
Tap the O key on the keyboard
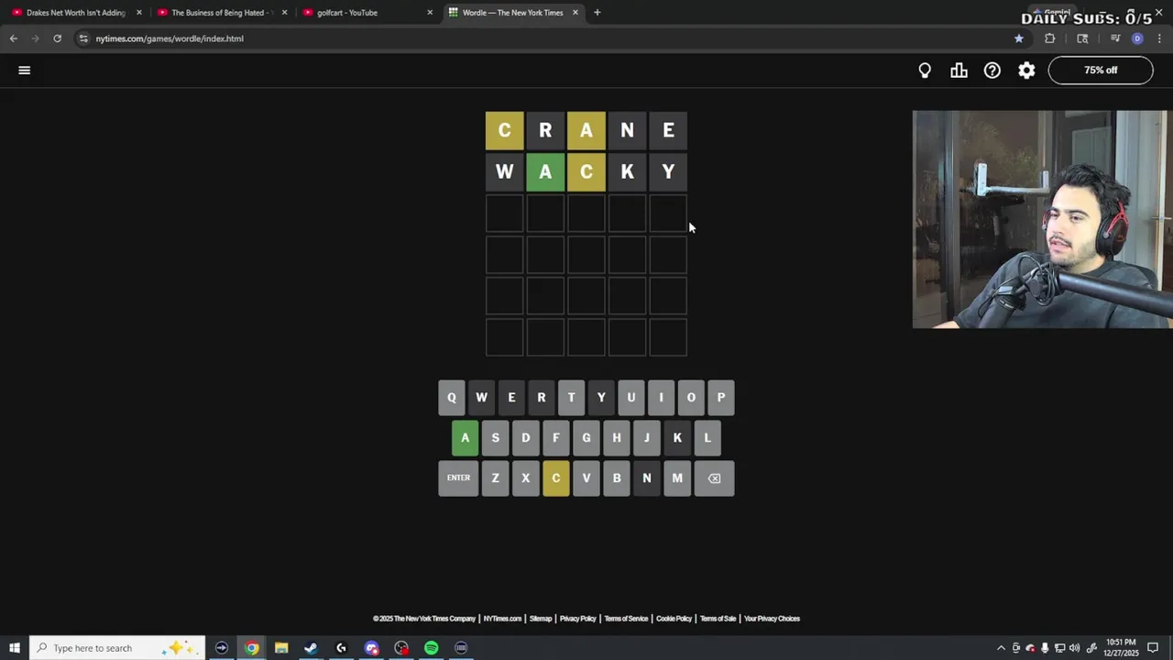coord(691,397)
